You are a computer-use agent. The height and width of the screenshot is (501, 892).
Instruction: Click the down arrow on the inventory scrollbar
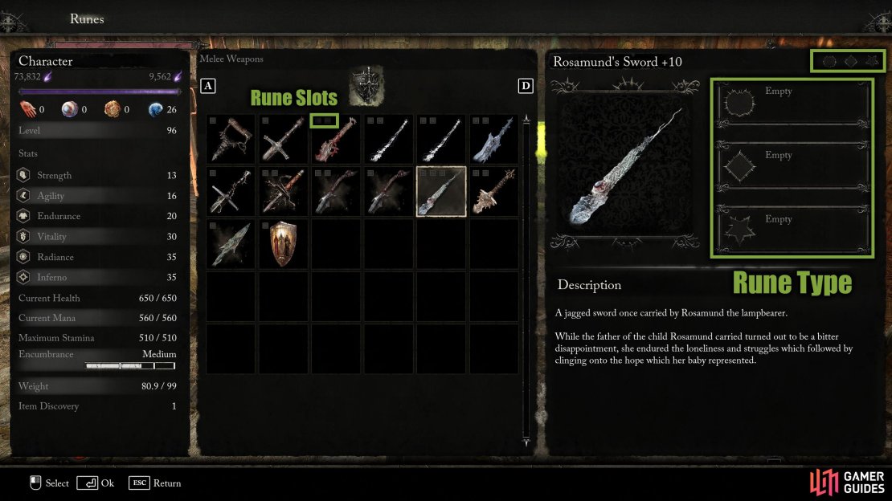pos(526,442)
